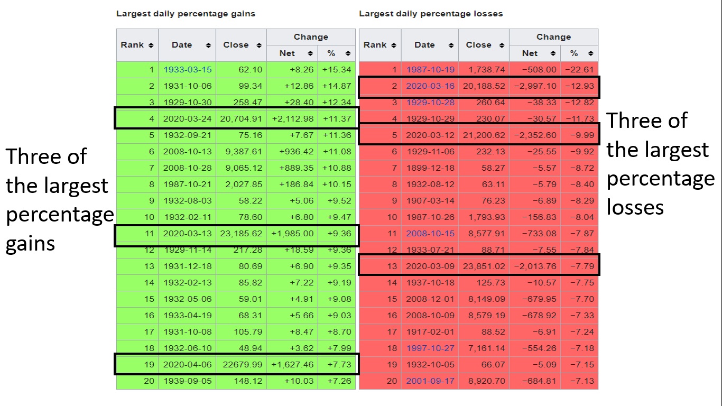722x406 pixels.
Task: Sort losses table by Date arrows
Action: (451, 45)
